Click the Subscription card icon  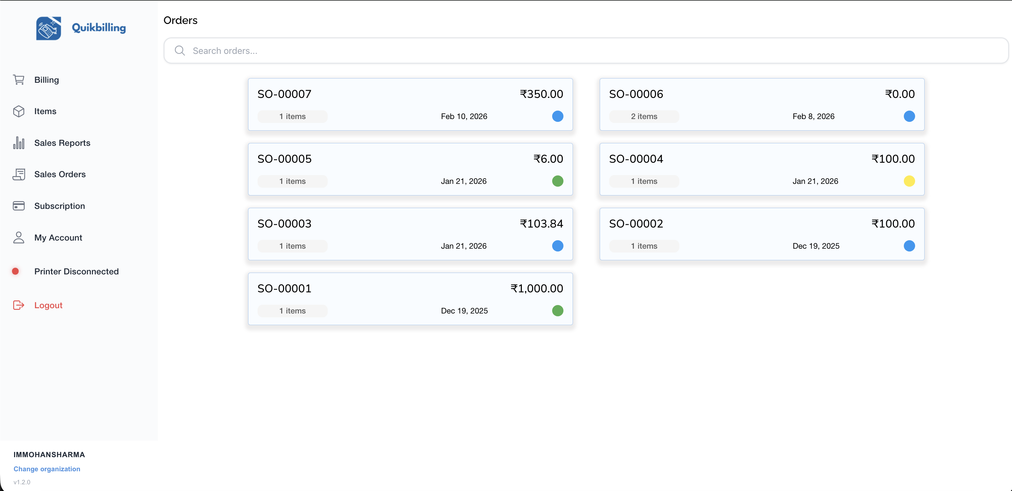pyautogui.click(x=18, y=206)
